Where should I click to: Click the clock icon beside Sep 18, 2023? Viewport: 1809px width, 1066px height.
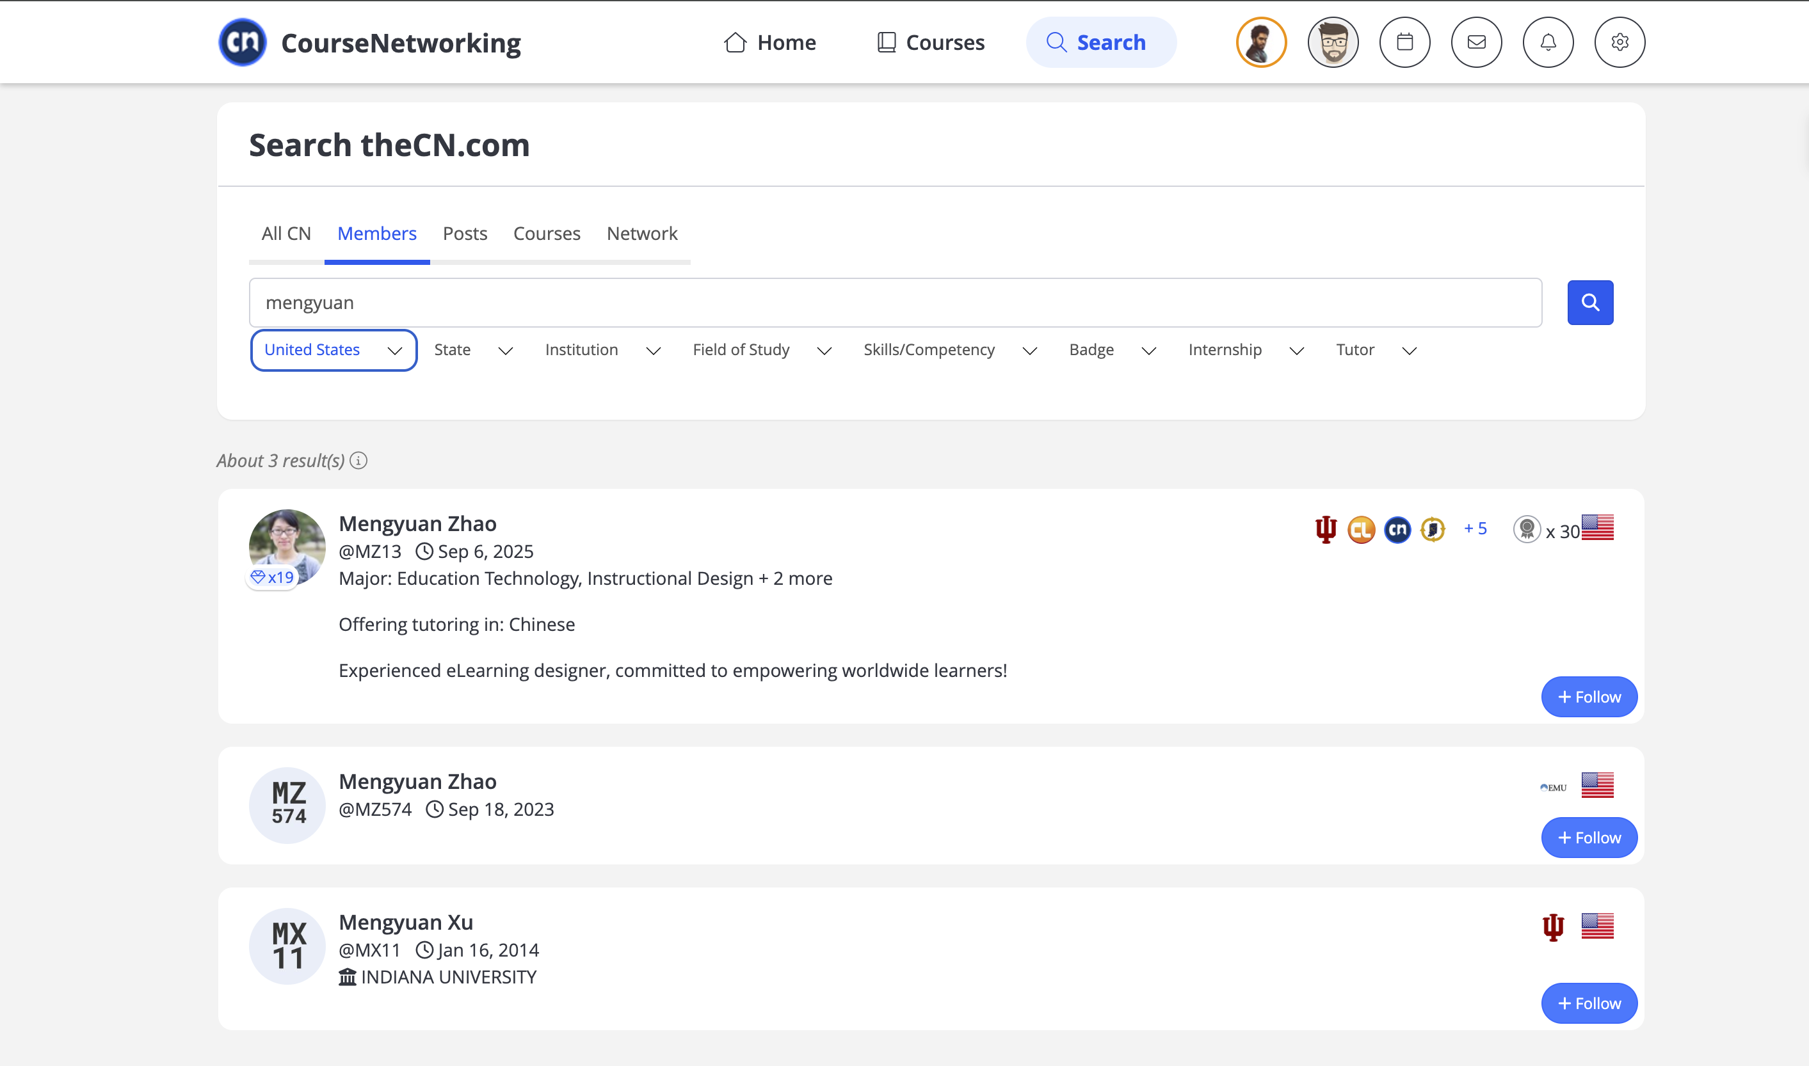pos(435,809)
